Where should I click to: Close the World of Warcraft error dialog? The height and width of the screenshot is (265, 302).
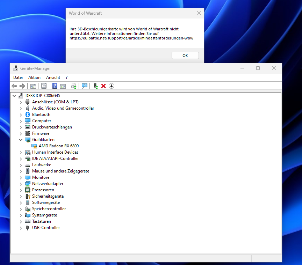click(x=199, y=13)
